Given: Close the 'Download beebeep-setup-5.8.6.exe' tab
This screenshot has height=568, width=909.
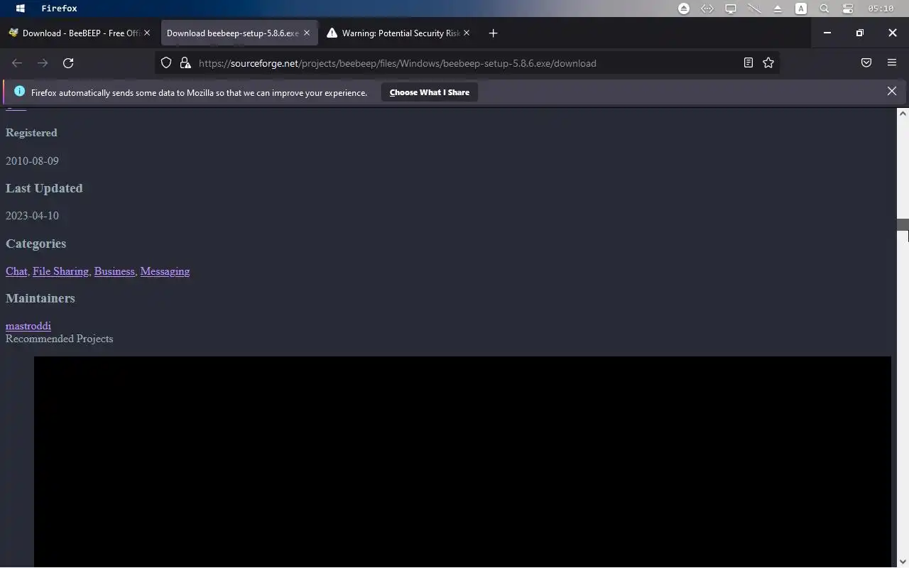Looking at the screenshot, I should 307,33.
